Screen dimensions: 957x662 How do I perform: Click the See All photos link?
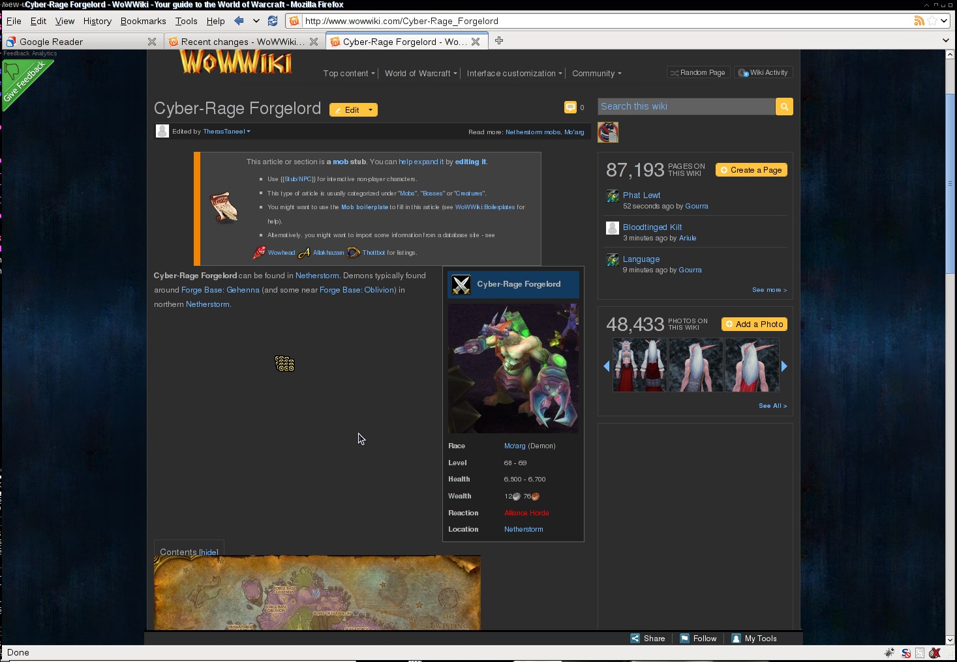pos(772,406)
